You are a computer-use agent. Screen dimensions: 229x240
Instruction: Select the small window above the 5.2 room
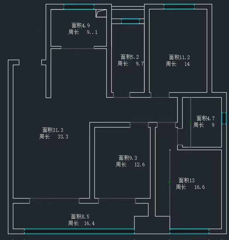[130, 21]
